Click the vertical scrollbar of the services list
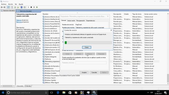169x95 pixels. [168, 78]
